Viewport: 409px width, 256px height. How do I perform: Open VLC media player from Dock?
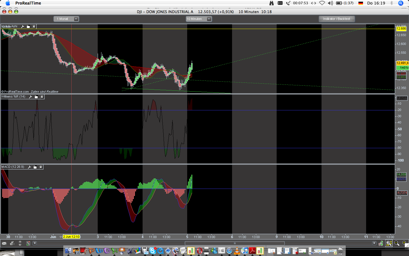coord(237,251)
